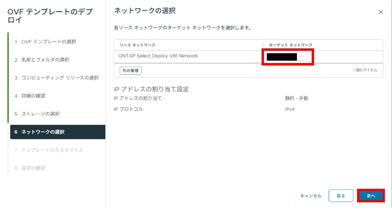Click the ターゲット ネットワーク column header

[291, 45]
